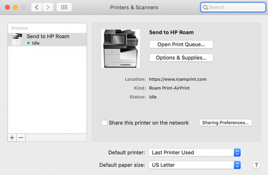268x175 pixels.
Task: Show all preferences grid button
Action: [64, 7]
